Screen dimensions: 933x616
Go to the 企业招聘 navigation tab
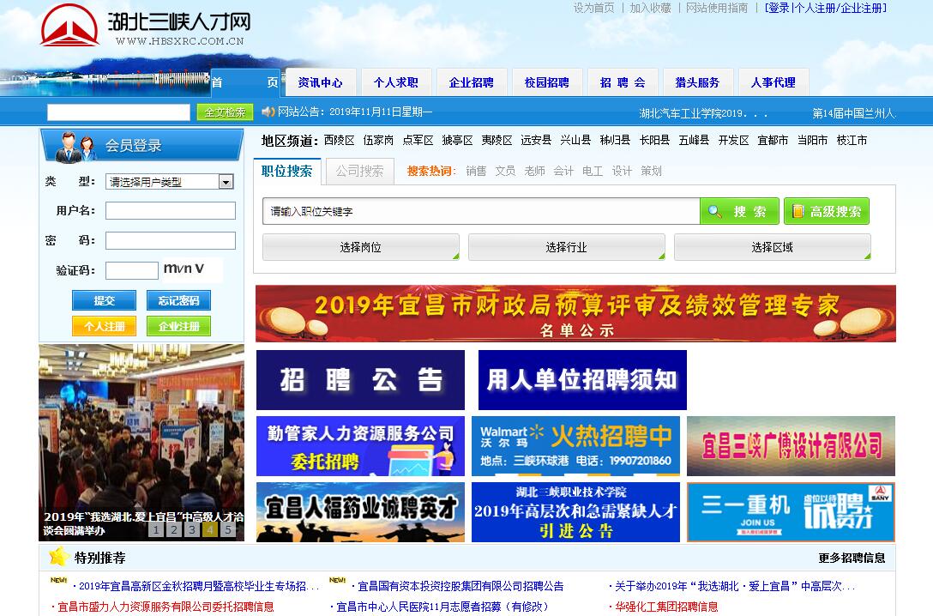coord(471,82)
